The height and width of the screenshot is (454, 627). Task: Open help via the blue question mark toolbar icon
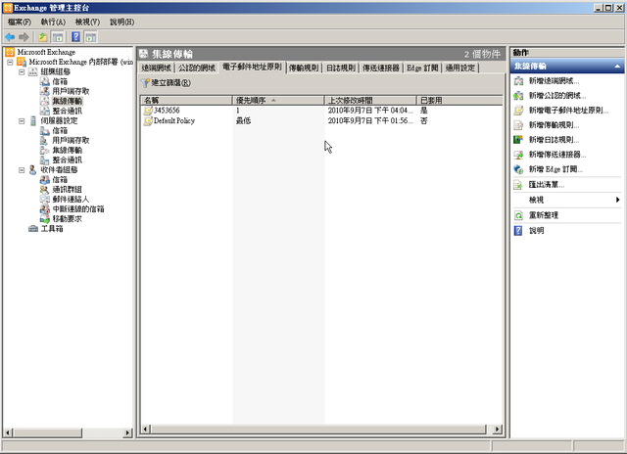(x=76, y=37)
